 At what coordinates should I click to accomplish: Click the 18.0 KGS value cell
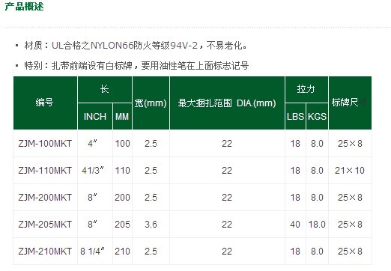(x=317, y=225)
